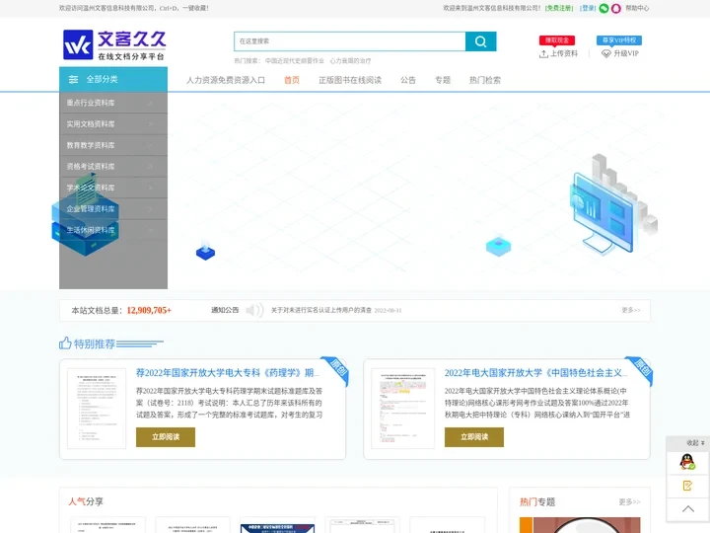Click the hot search term 心力衰竭的治疗

[x=350, y=61]
